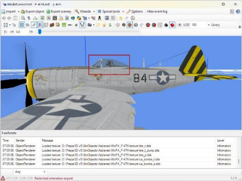The image size is (242, 181).
Task: Open the event log level filter Any dropdown
Action: 30,172
